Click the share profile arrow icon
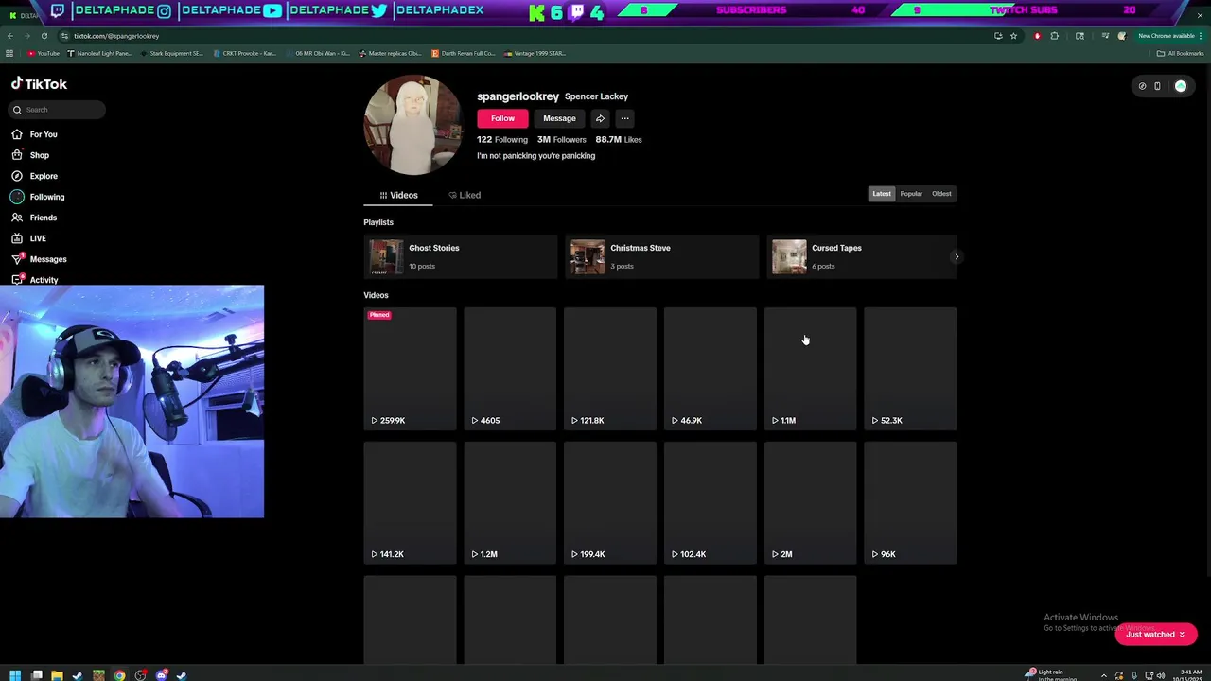The height and width of the screenshot is (681, 1211). 600,118
